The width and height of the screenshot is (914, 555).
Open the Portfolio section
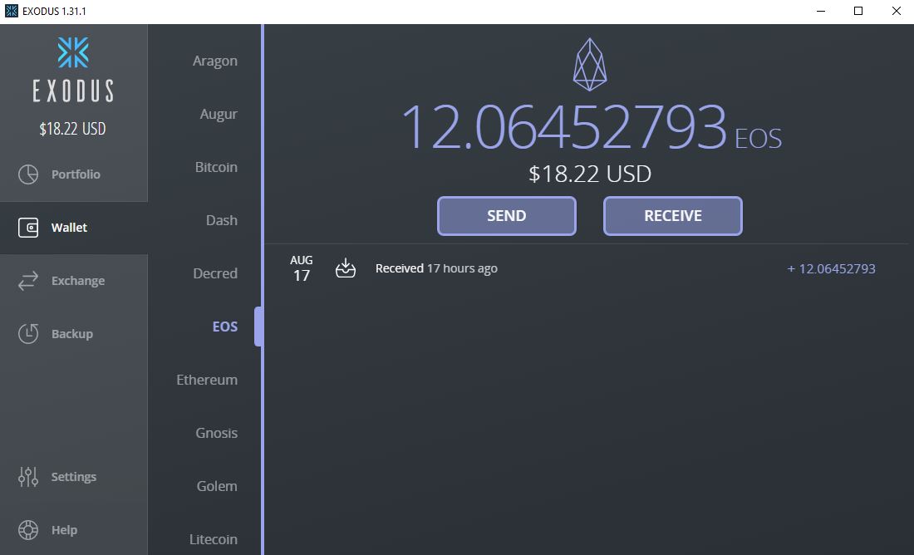(74, 174)
